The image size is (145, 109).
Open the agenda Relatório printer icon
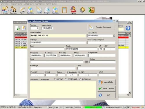[x=30, y=10]
